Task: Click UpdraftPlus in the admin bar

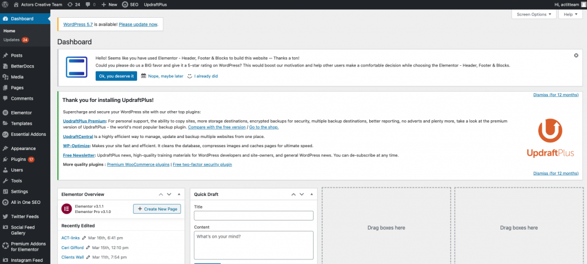Action: [x=155, y=5]
